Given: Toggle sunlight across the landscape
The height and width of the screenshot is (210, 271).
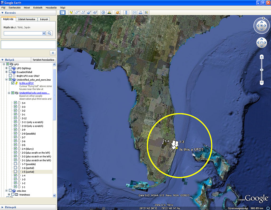Looking at the screenshot, I should tap(109, 12).
